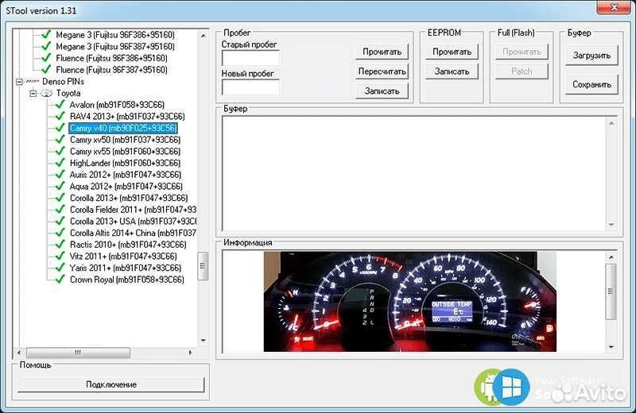The width and height of the screenshot is (636, 413).
Task: Select Yaris 2011+ entry
Action: coord(126,268)
